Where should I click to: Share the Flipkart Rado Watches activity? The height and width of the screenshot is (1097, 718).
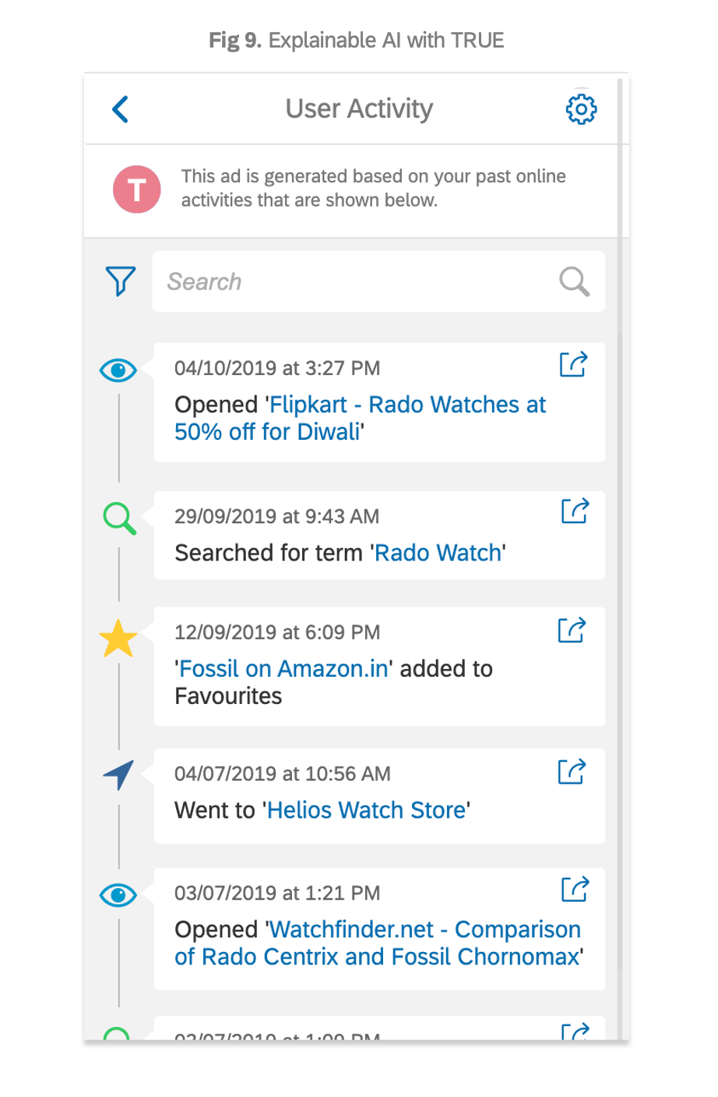coord(573,364)
